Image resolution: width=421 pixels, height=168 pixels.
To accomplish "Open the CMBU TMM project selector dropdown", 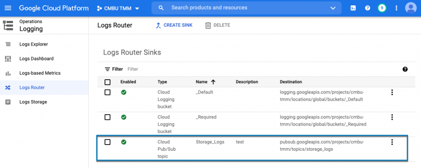I will (118, 8).
